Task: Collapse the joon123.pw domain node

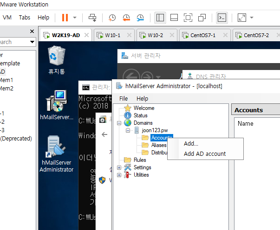Action: (x=128, y=130)
